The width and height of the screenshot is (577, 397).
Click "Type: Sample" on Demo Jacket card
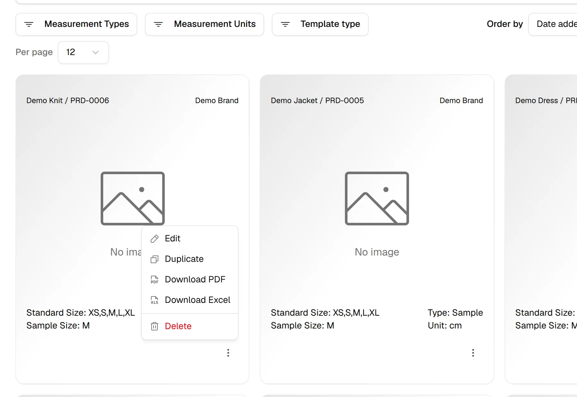coord(455,313)
